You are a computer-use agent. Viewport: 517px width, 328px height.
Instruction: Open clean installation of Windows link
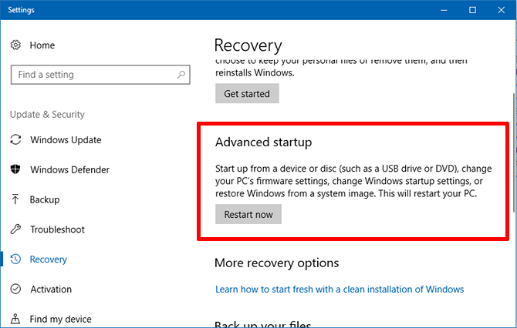(340, 290)
